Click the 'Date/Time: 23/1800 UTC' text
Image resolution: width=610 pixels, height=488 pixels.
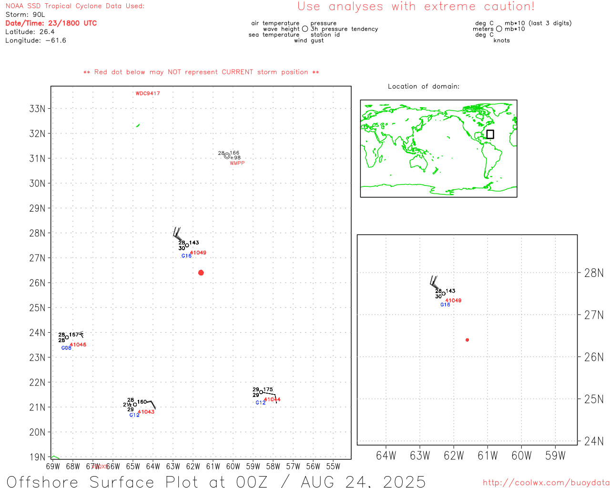51,23
